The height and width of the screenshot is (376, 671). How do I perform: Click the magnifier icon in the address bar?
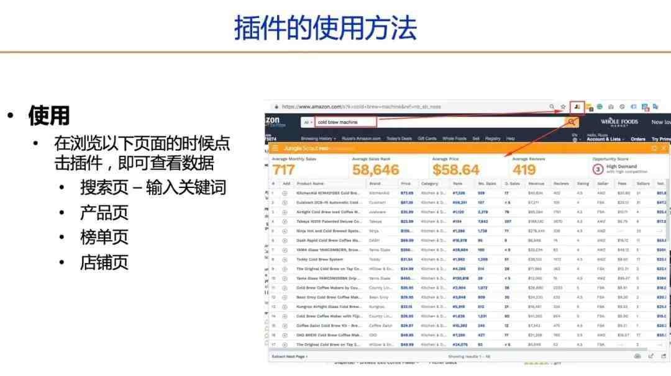click(552, 107)
